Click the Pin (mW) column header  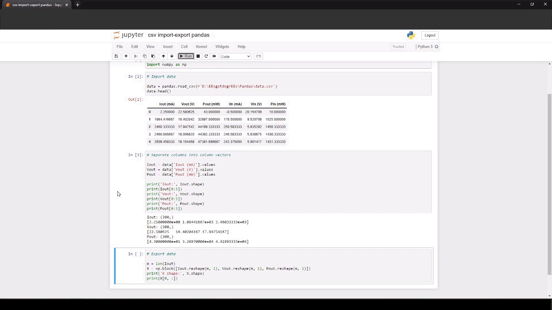(278, 104)
